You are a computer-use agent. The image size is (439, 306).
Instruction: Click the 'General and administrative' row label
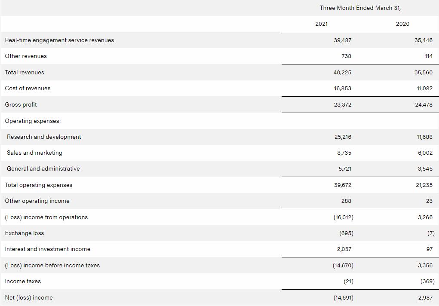[x=43, y=168]
